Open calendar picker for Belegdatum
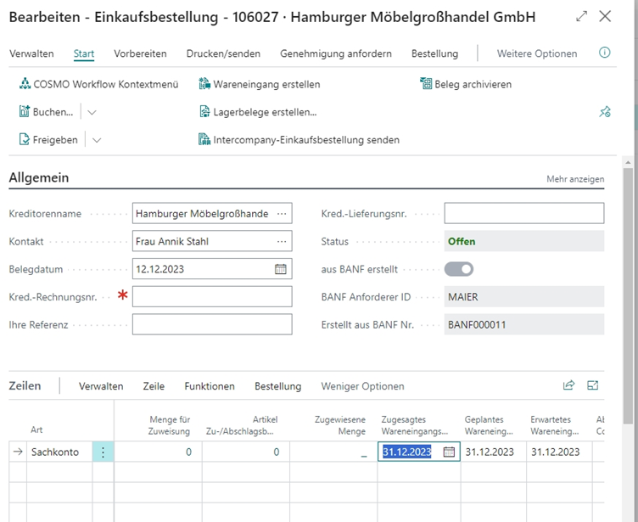Image resolution: width=638 pixels, height=522 pixels. (281, 269)
